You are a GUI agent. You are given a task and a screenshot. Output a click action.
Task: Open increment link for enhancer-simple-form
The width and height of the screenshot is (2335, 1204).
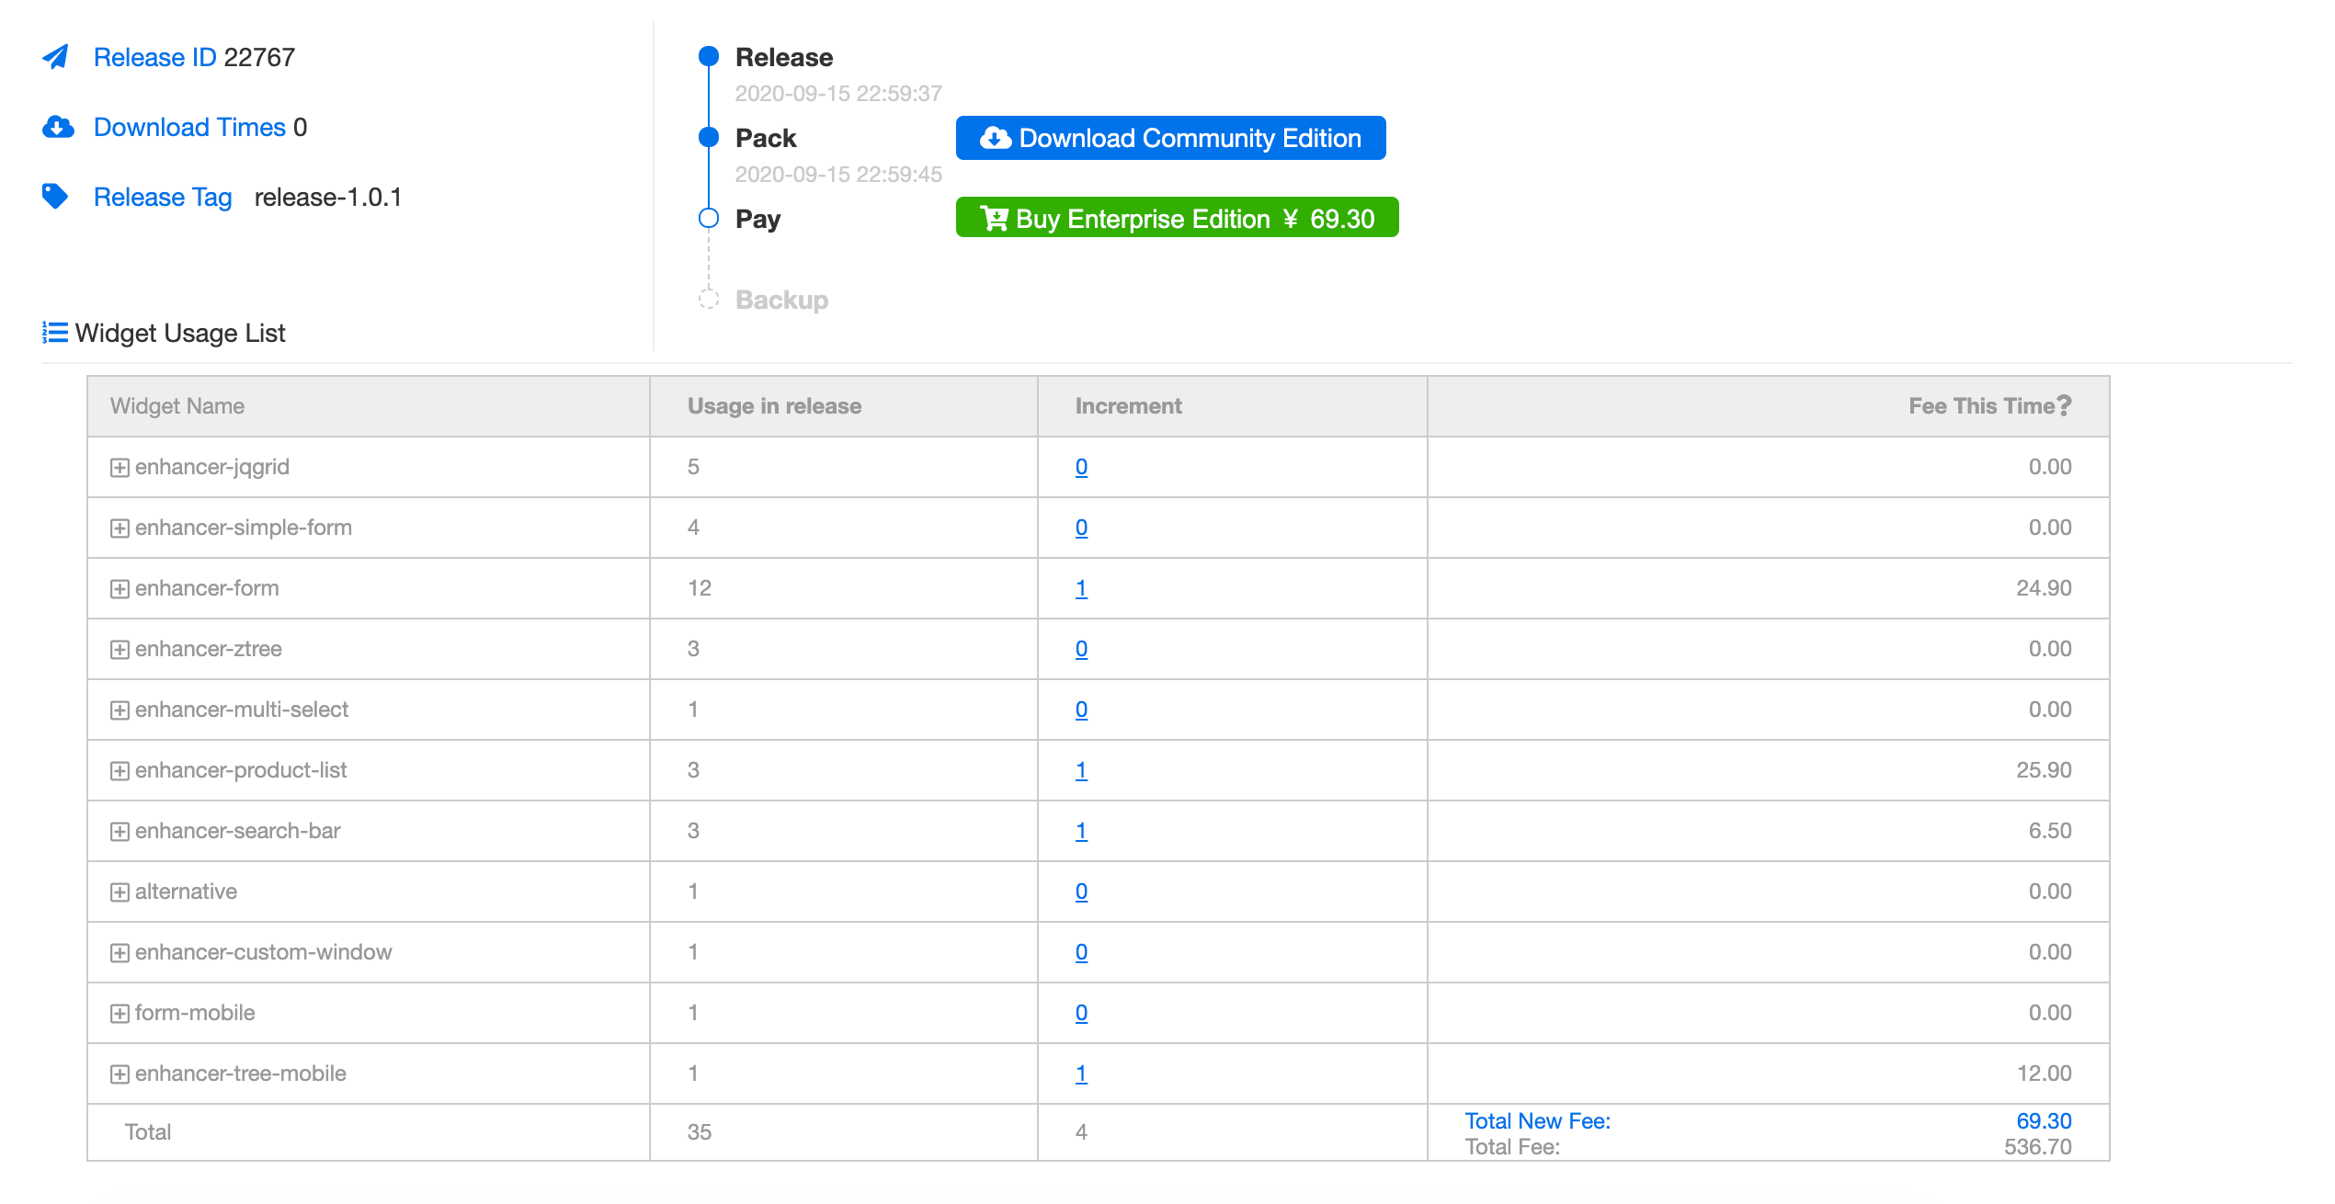coord(1081,528)
